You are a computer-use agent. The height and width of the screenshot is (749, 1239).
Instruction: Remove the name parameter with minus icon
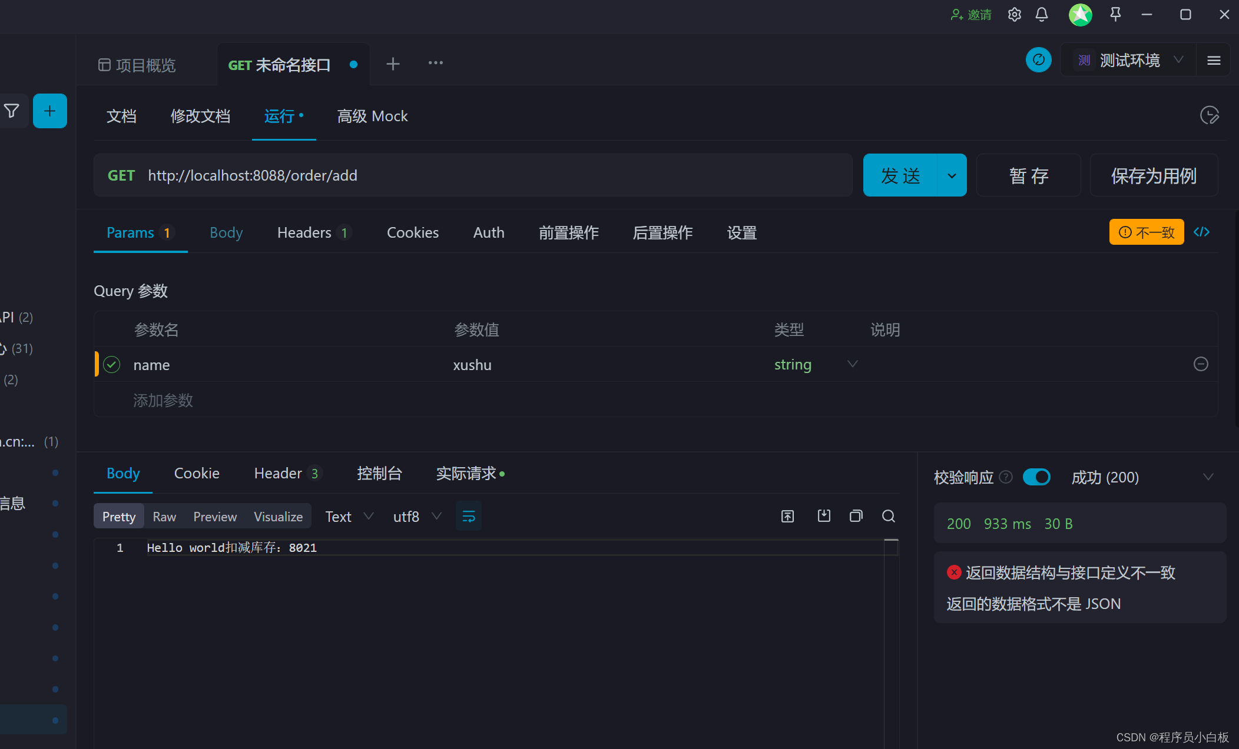1201,364
